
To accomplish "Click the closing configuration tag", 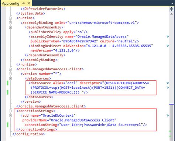I will 28,134.
